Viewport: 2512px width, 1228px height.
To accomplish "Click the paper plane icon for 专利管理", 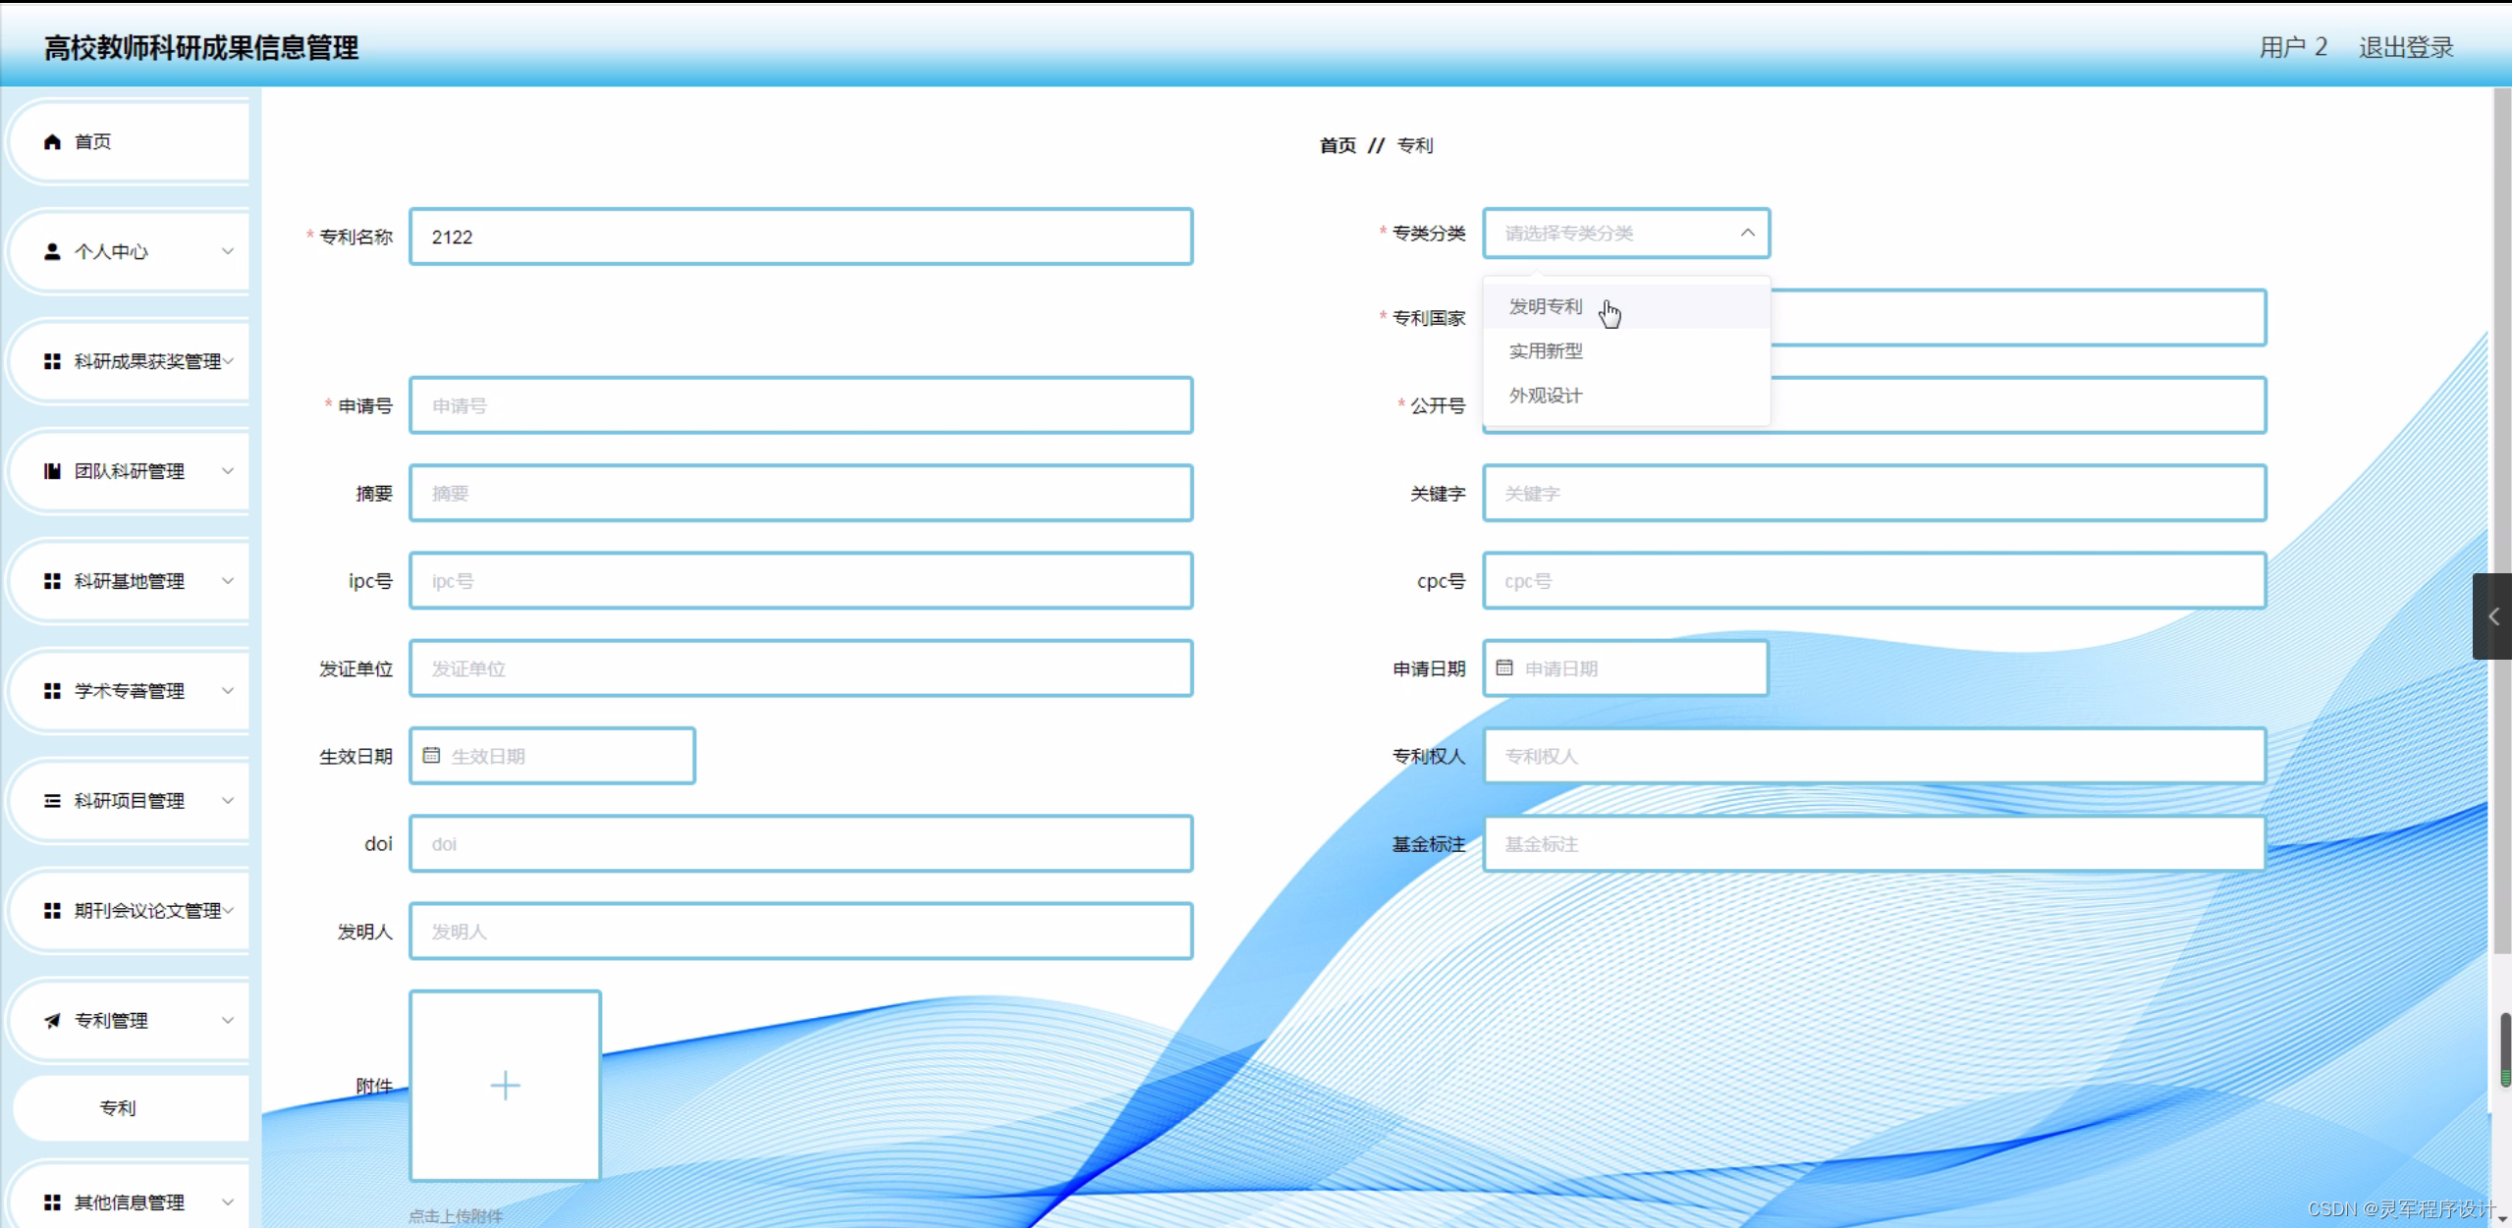I will coord(52,1021).
